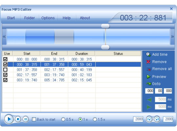The image size is (177, 131).
Task: Click the Pause playback button
Action: tap(26, 119)
